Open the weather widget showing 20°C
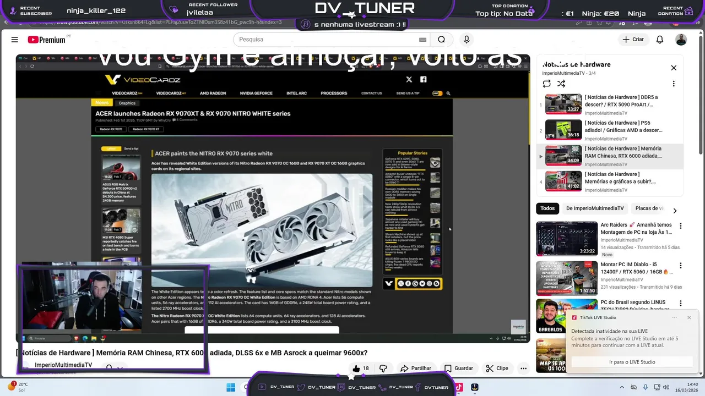This screenshot has height=396, width=705. [18, 387]
